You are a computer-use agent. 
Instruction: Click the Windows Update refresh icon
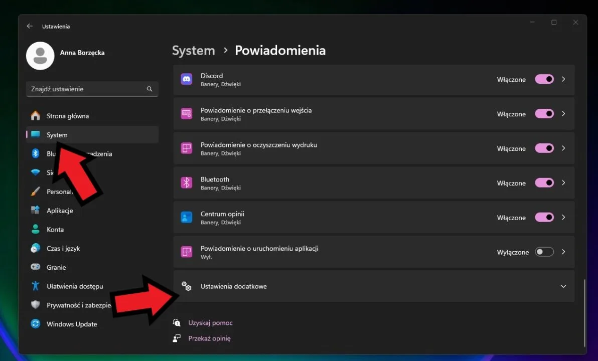(36, 323)
